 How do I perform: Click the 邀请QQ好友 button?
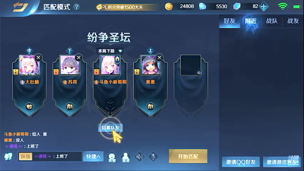(241, 162)
